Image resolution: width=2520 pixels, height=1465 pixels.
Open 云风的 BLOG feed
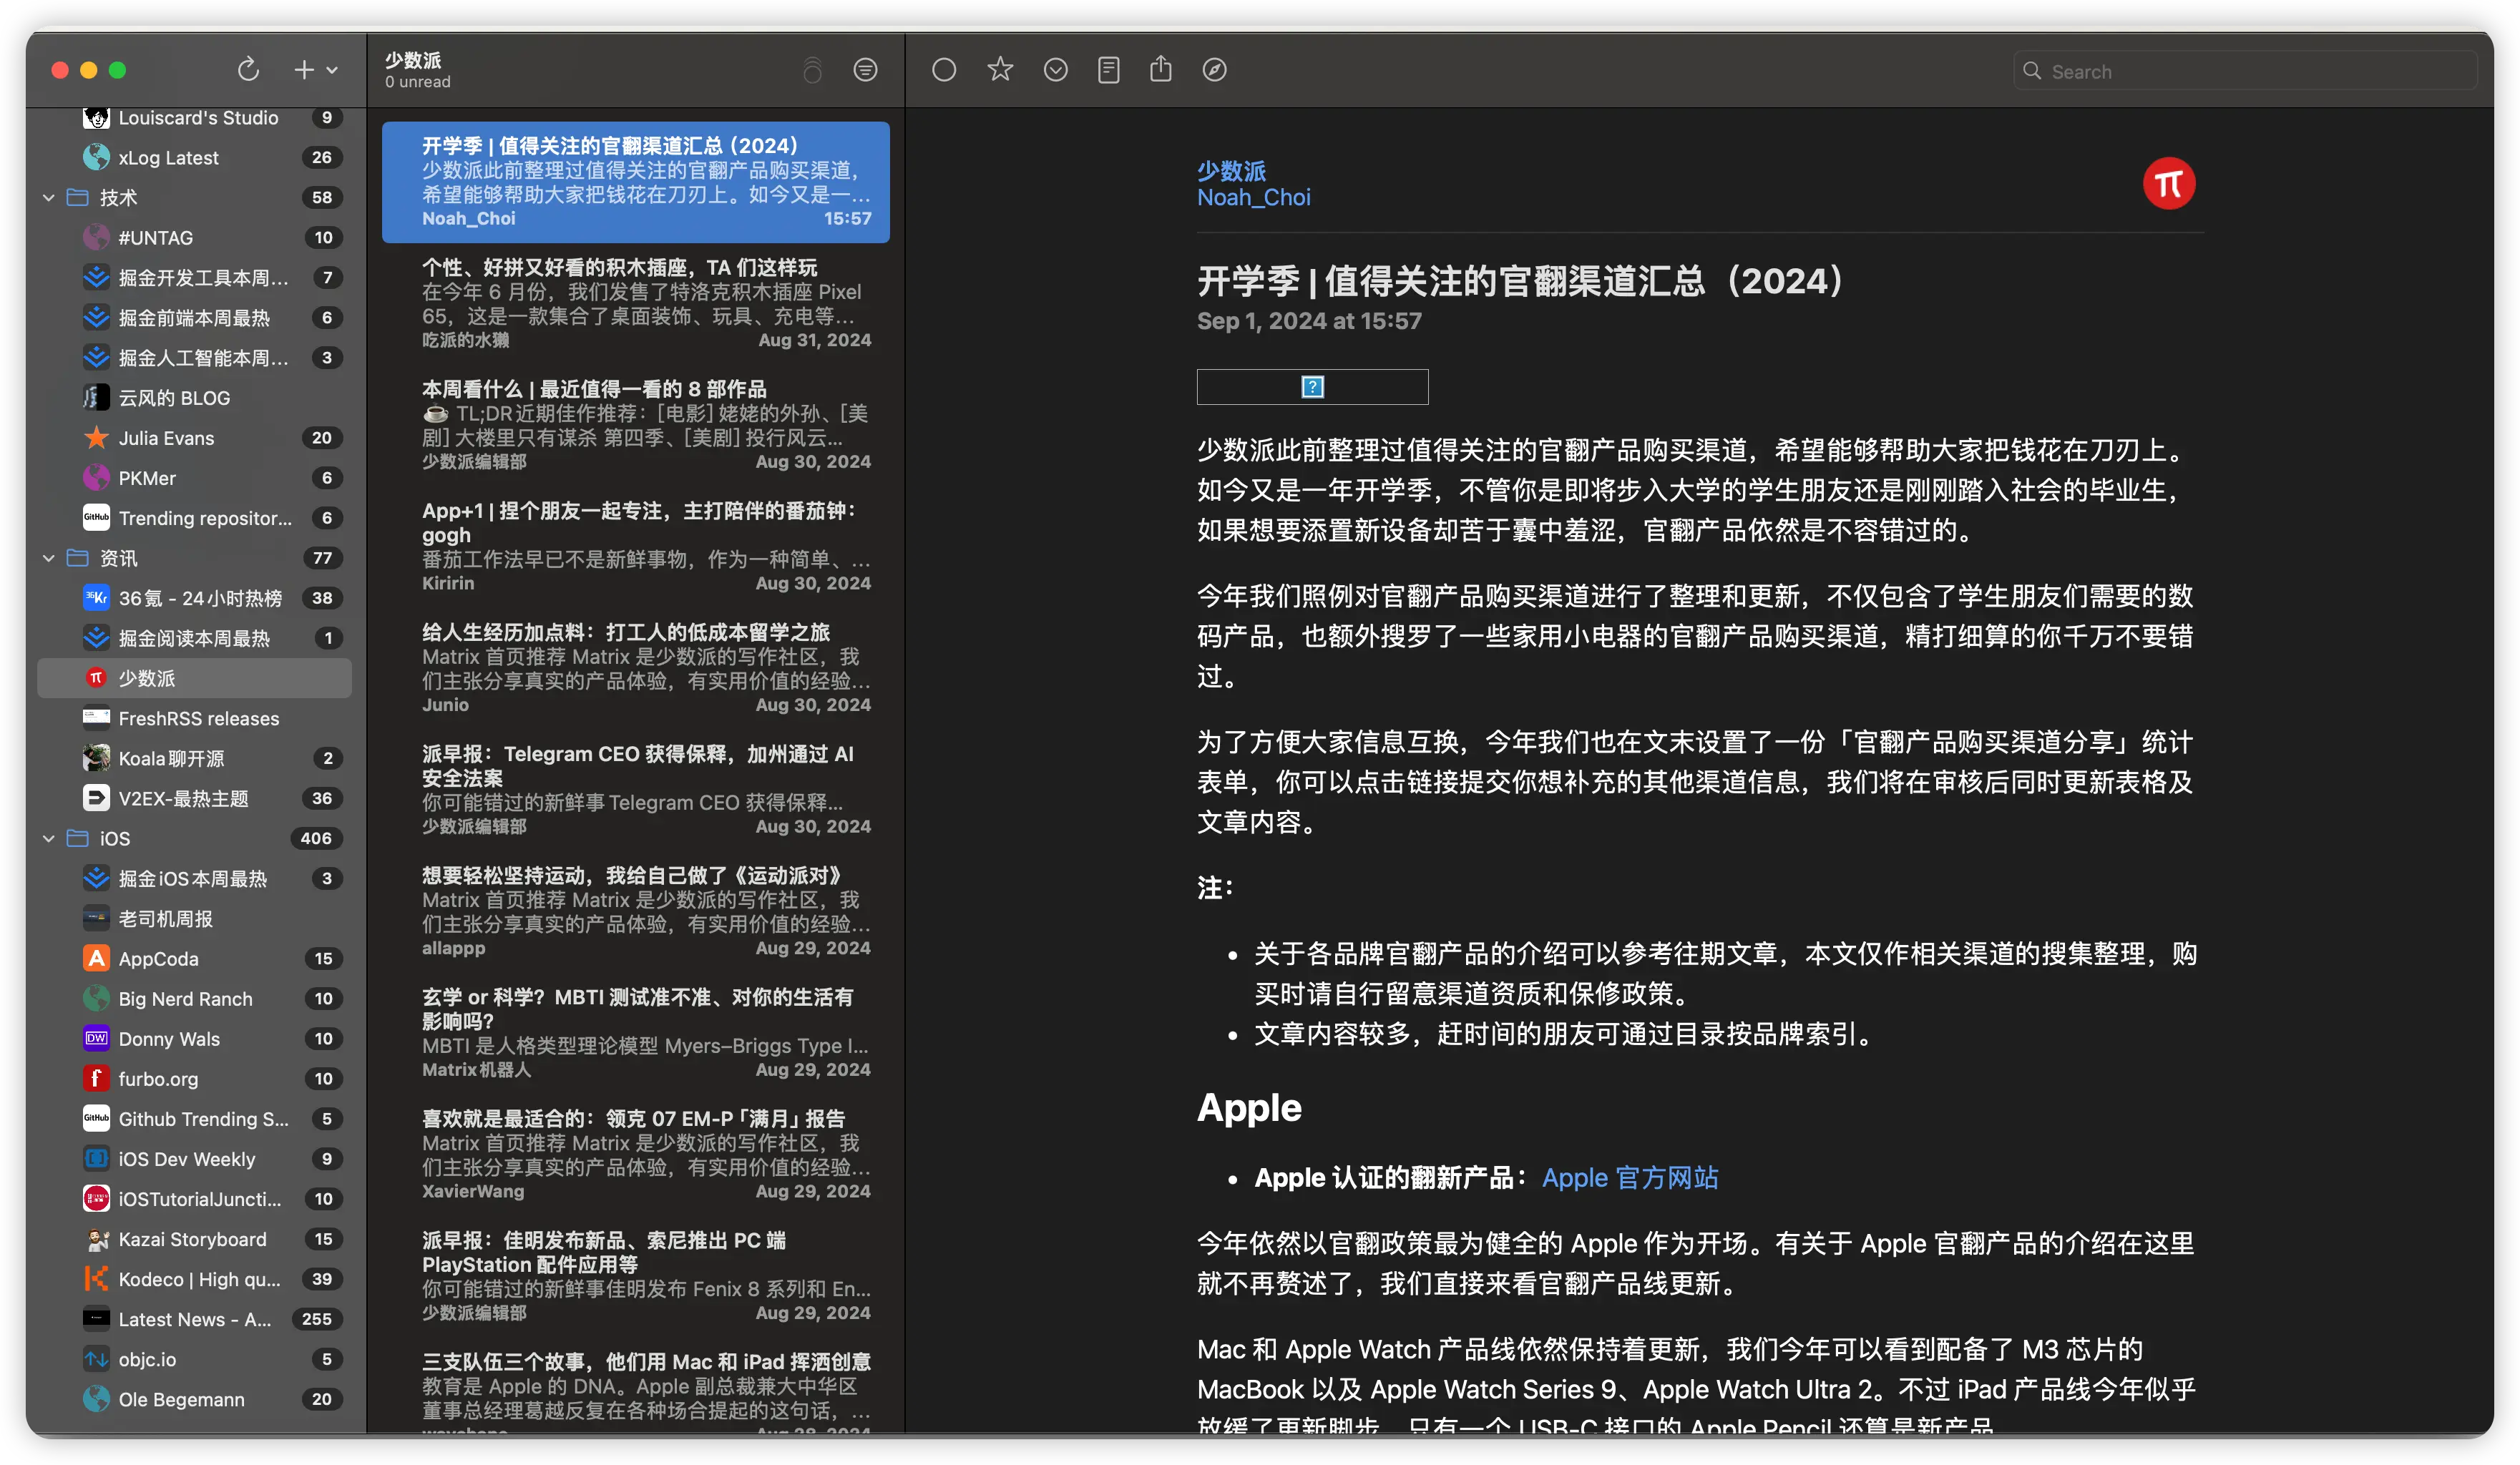195,398
